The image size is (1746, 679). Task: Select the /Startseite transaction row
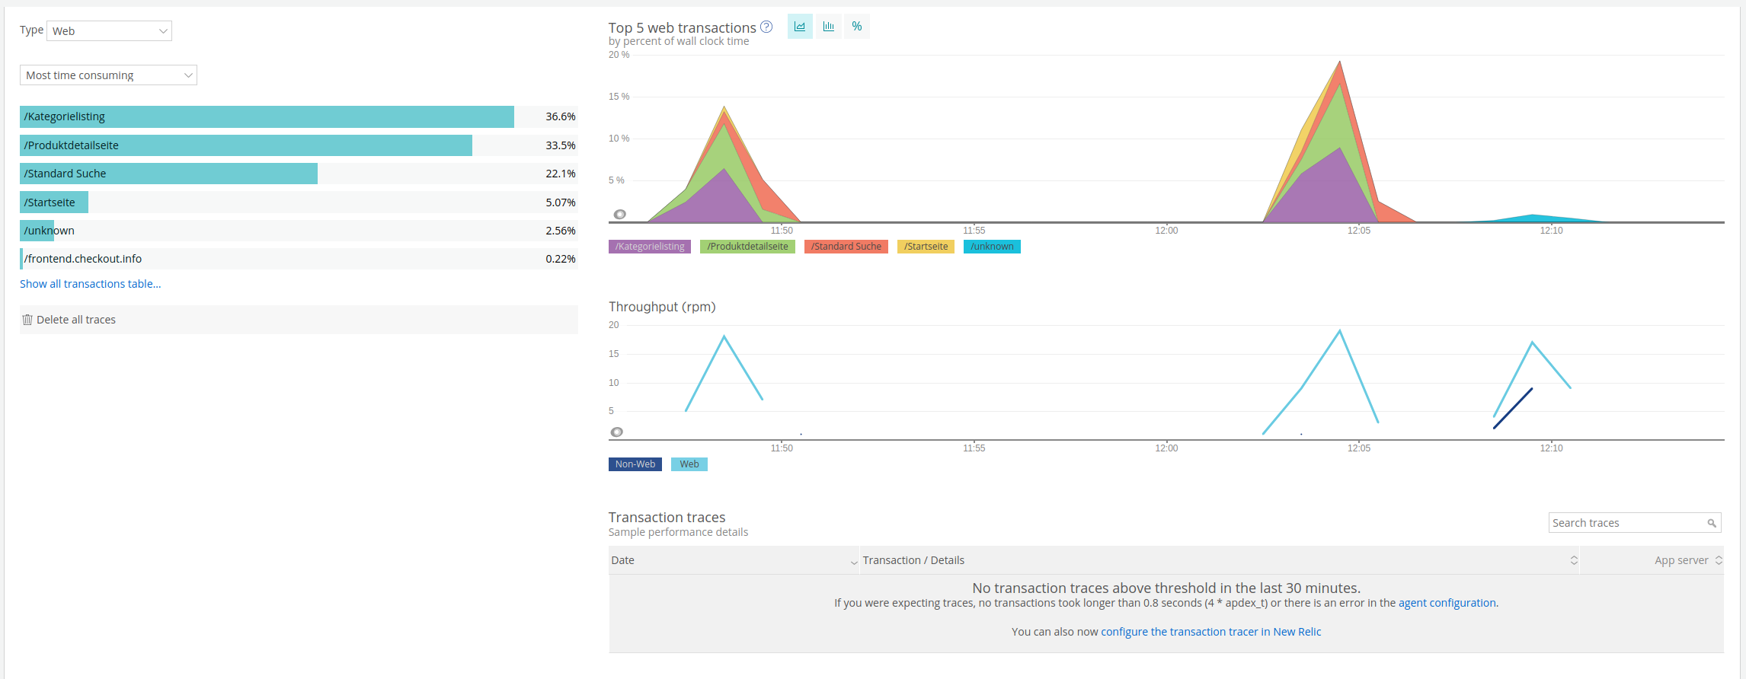tap(298, 202)
